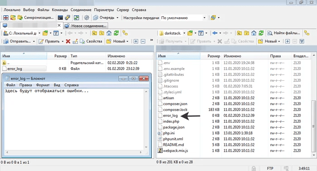Close the current session tab
Viewport: 317px width, 171px height.
59,25
